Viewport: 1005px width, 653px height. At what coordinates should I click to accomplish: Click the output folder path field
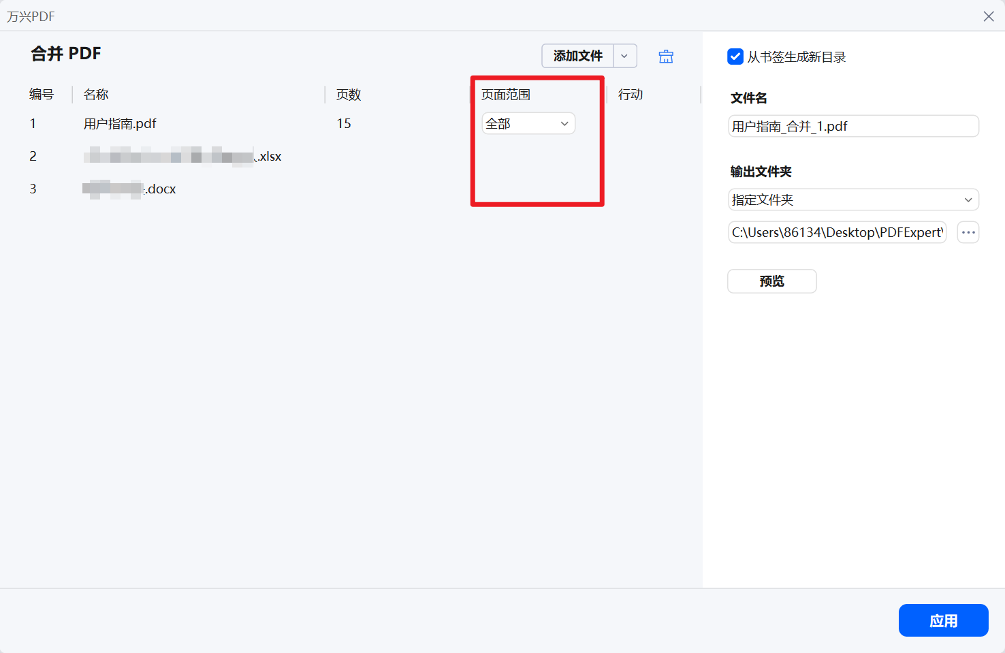pyautogui.click(x=837, y=232)
